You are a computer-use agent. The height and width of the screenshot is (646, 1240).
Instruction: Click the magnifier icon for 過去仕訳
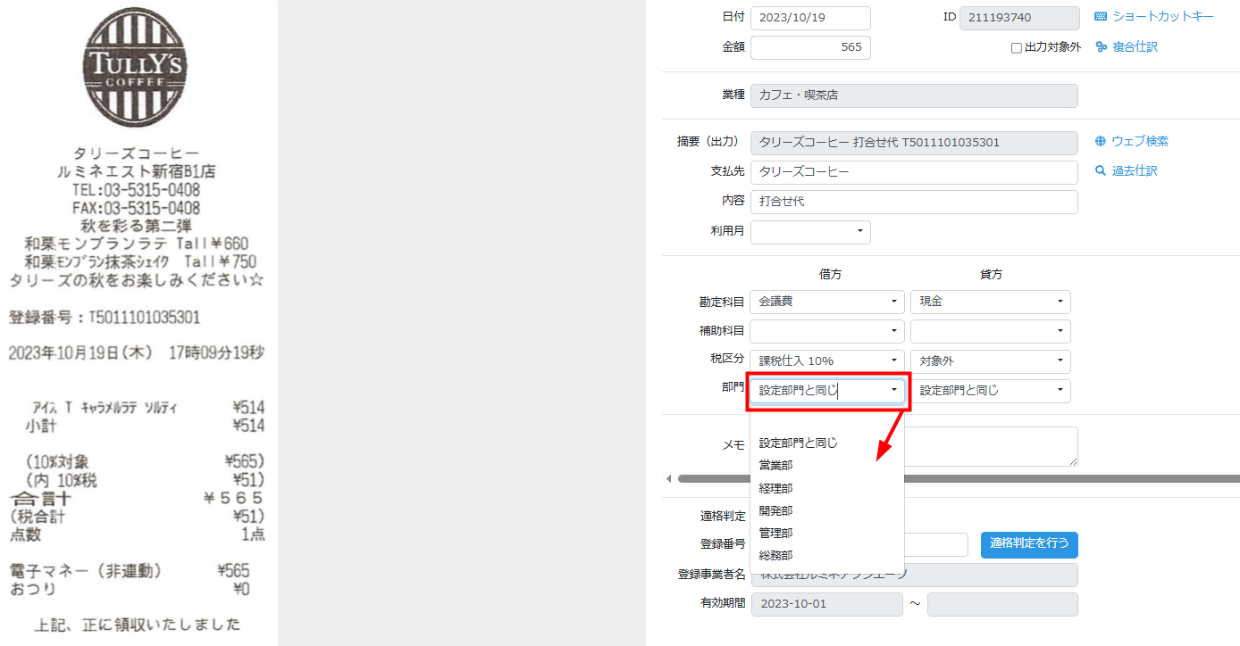[1101, 170]
